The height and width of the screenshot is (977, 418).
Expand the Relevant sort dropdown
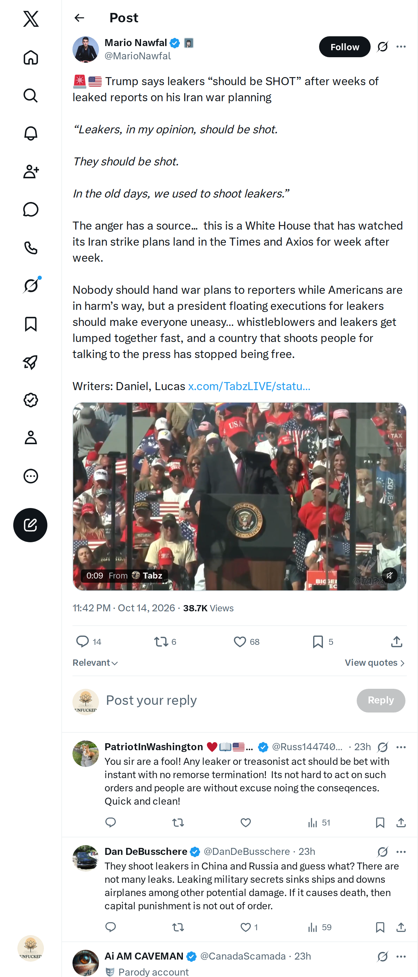(95, 663)
